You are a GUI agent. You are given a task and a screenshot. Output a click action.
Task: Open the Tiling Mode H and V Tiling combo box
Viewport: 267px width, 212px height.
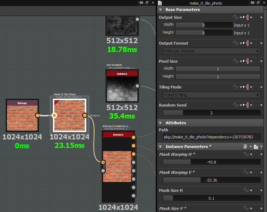(x=212, y=95)
